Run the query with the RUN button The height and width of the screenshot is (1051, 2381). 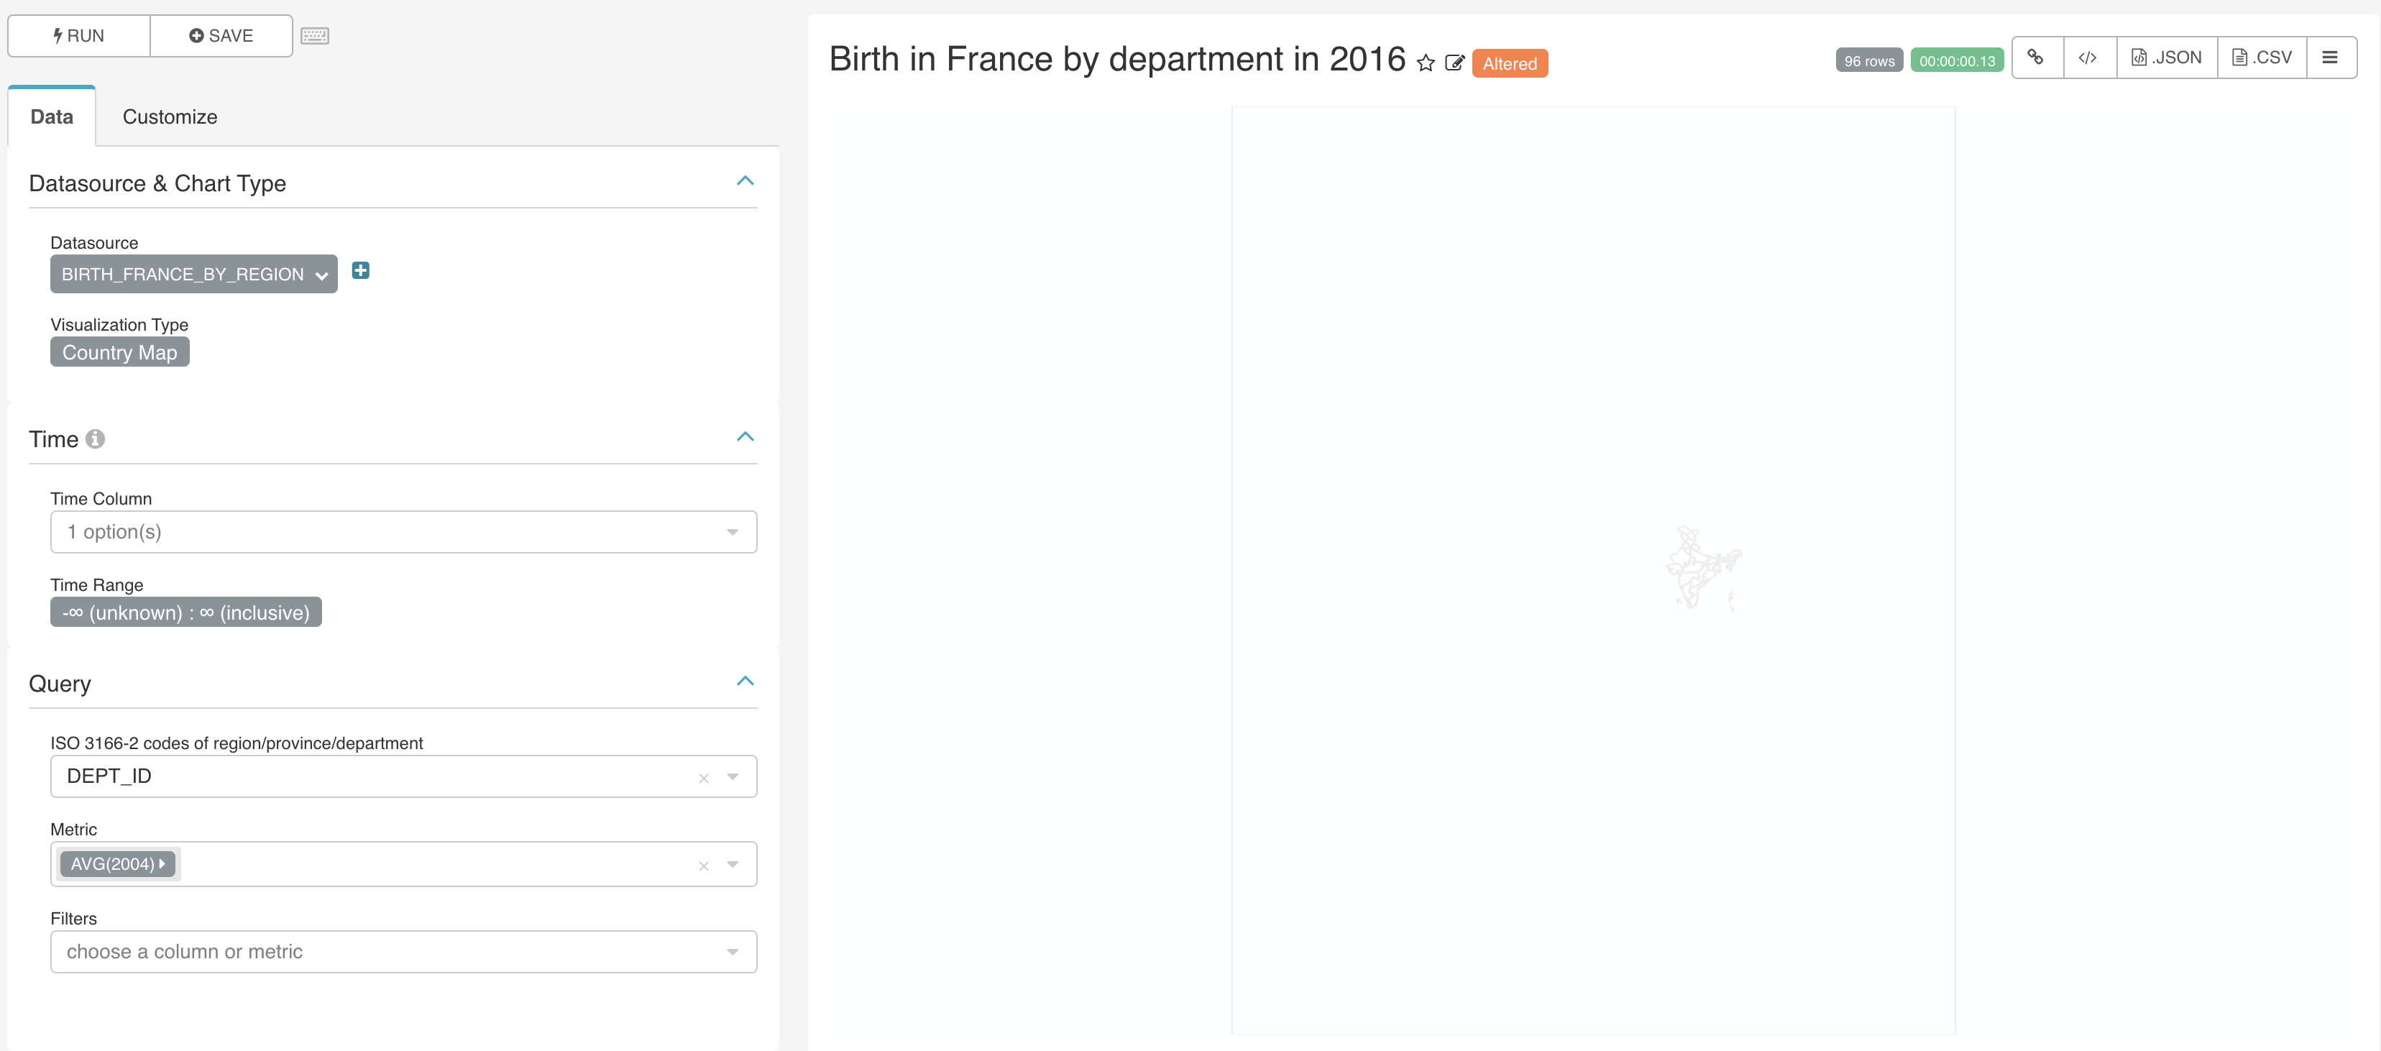[x=78, y=35]
